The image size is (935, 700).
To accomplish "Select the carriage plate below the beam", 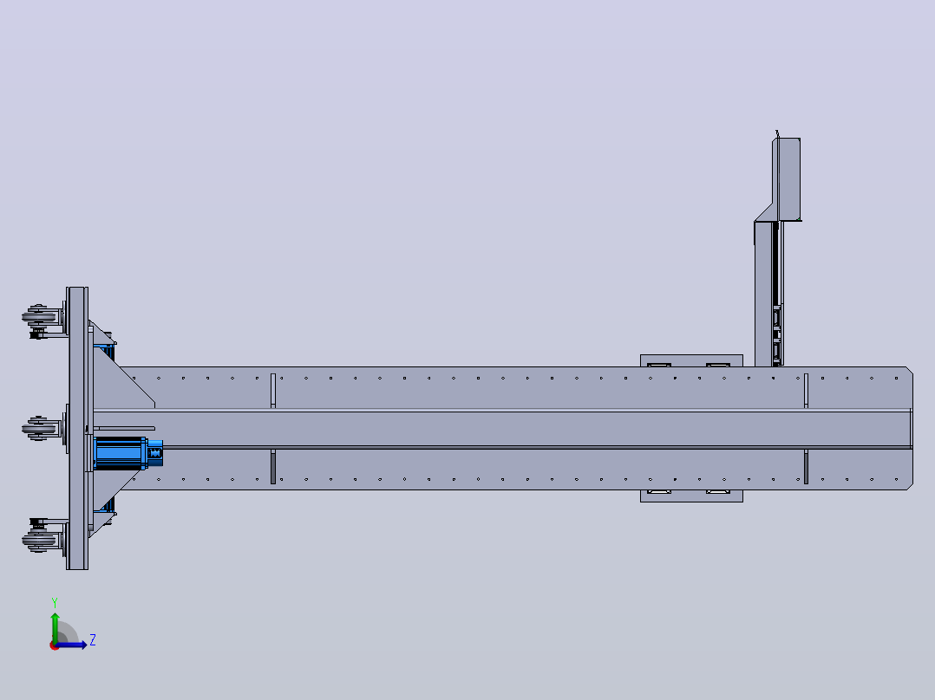I will (692, 496).
